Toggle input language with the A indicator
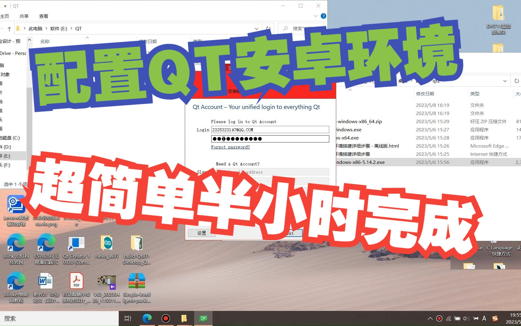This screenshot has height=326, width=521. pos(484,318)
